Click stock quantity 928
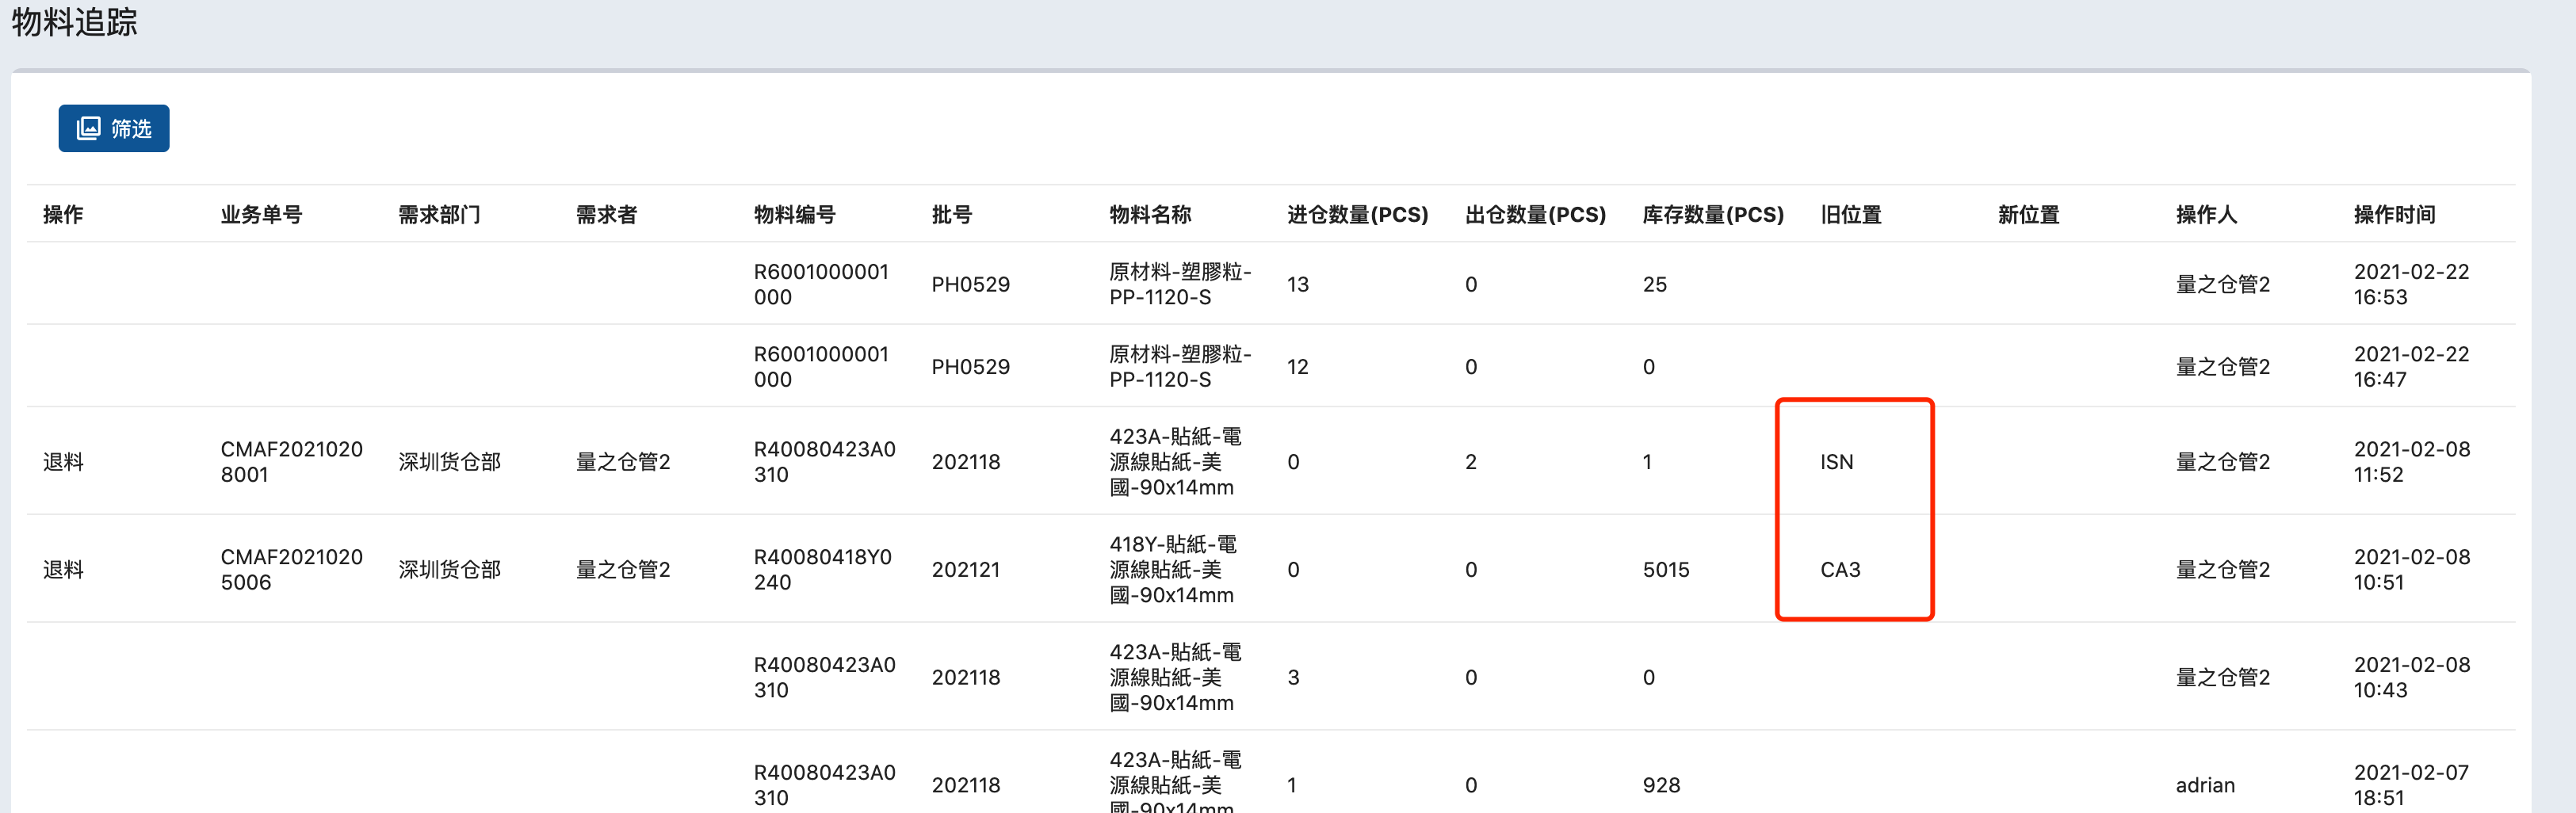Viewport: 2576px width, 813px height. point(1661,785)
